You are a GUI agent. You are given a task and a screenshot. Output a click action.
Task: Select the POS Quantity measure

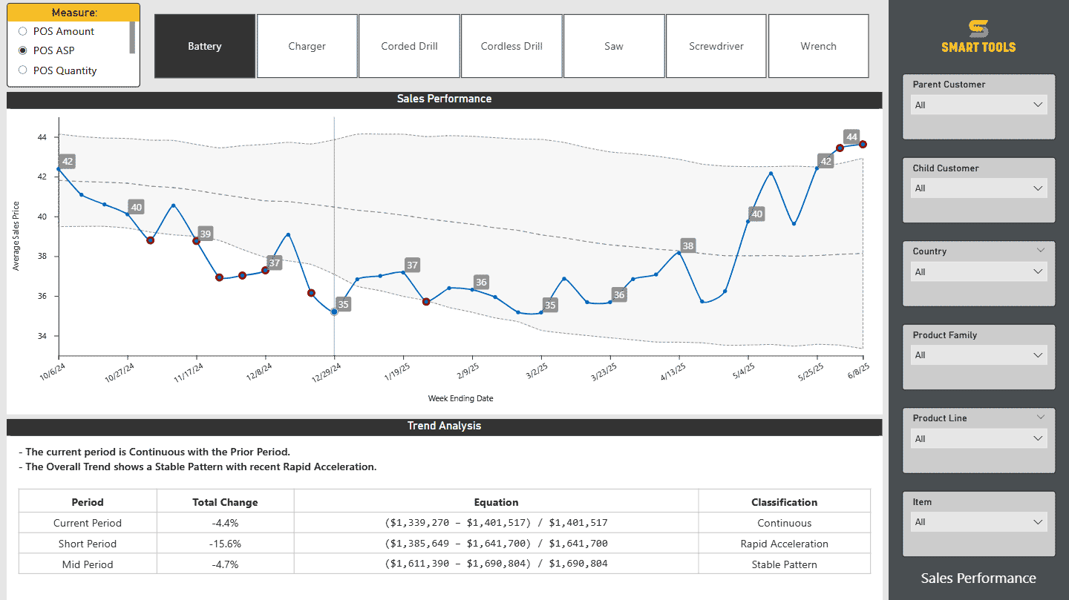tap(22, 70)
